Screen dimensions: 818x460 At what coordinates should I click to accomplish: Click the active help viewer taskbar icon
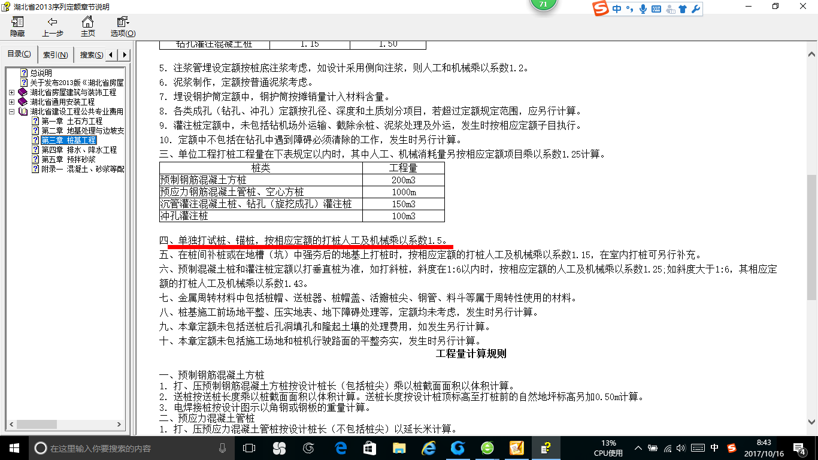click(x=546, y=448)
